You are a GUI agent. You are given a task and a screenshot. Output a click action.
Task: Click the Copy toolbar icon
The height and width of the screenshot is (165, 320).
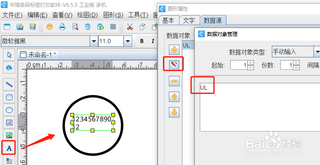[x=143, y=27]
